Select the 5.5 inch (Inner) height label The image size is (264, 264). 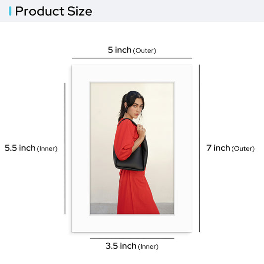tap(31, 148)
